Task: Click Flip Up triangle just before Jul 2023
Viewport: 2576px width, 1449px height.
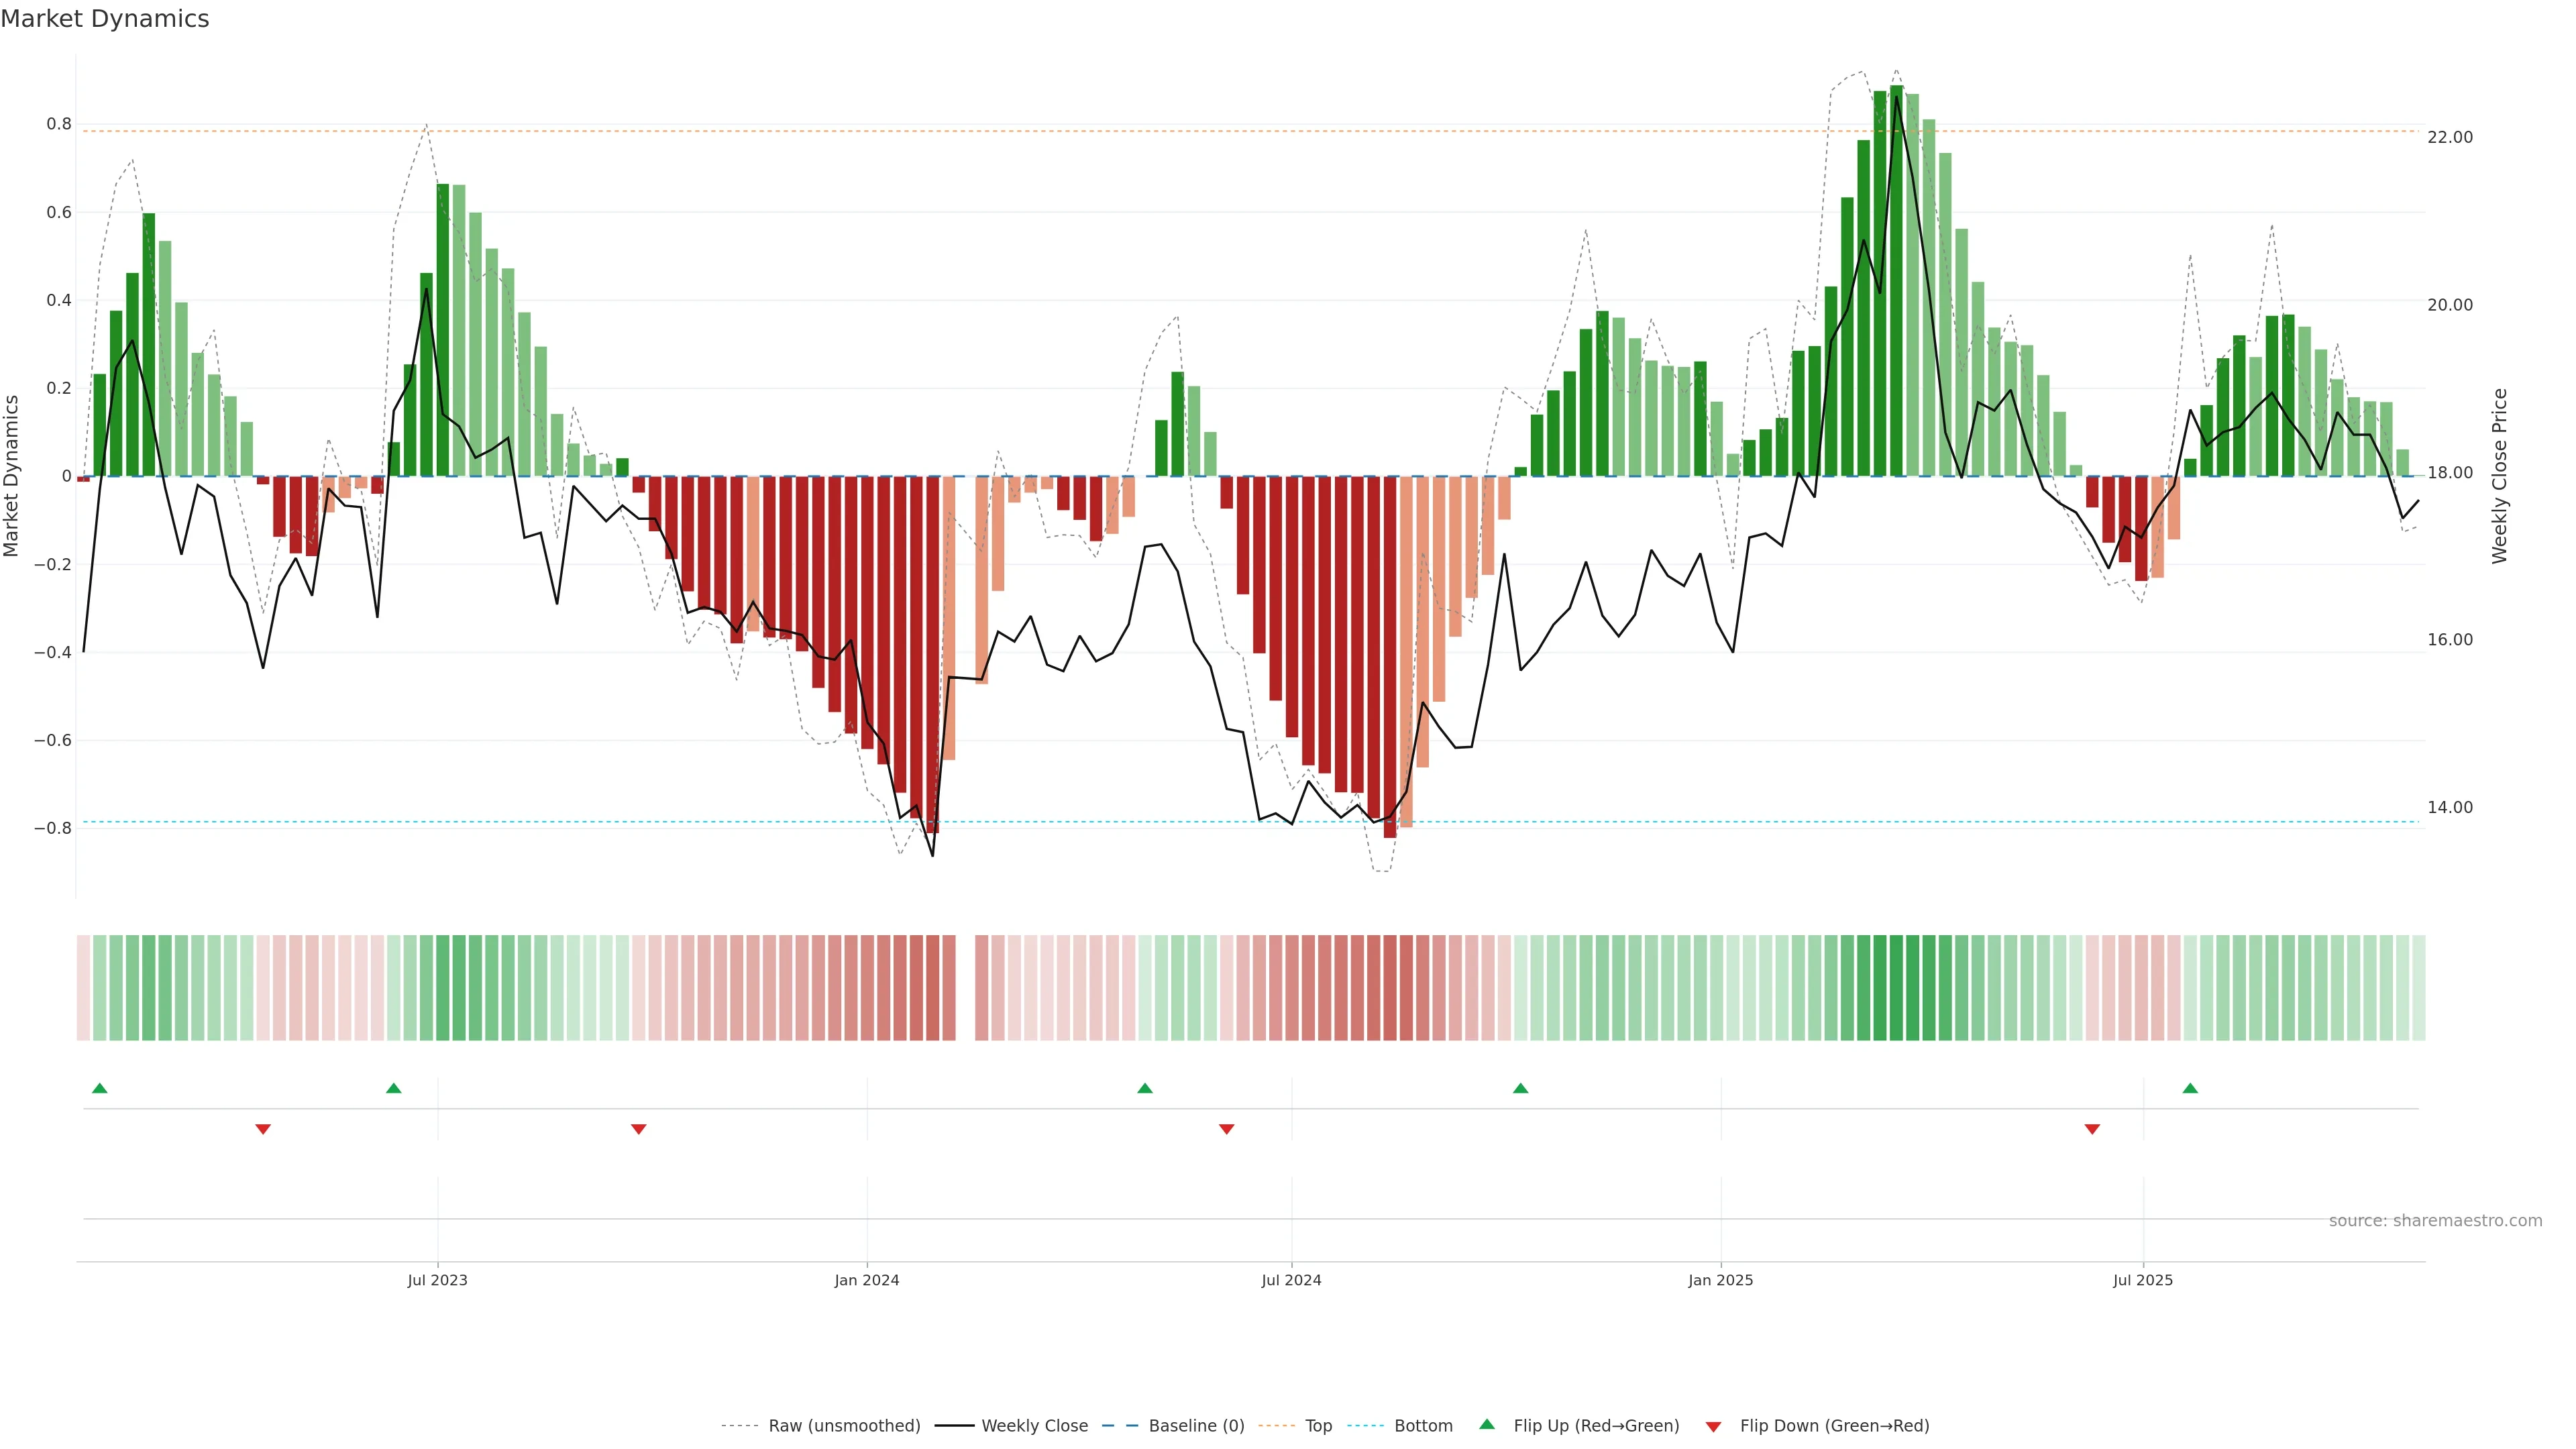Action: (393, 1088)
